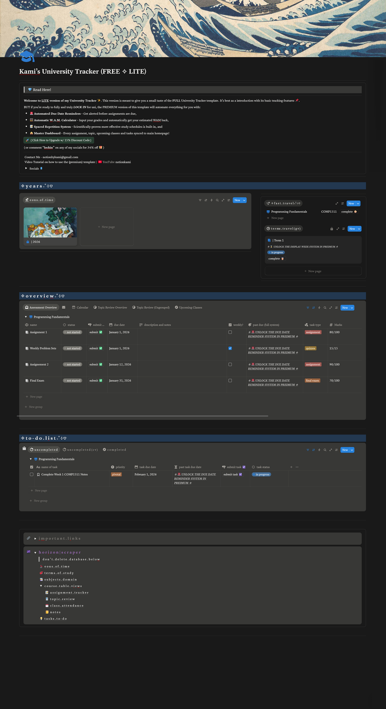Click filter icon in to-do list toolbar
Image resolution: width=386 pixels, height=709 pixels.
tap(308, 450)
